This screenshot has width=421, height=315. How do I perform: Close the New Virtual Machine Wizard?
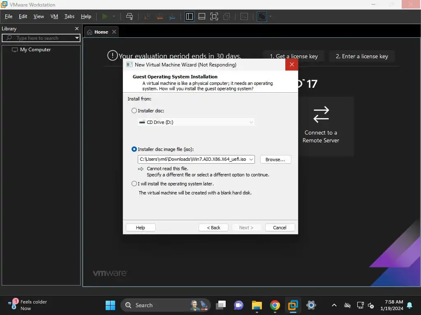(291, 64)
